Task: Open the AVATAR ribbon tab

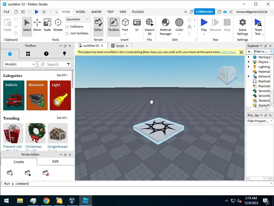Action: pyautogui.click(x=96, y=12)
